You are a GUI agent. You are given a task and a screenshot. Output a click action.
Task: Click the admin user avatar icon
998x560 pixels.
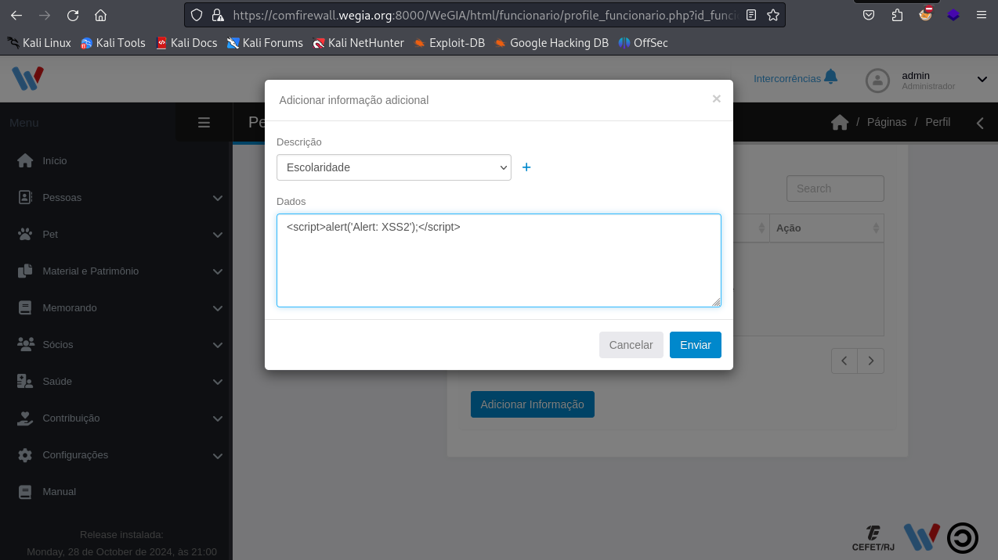(877, 81)
